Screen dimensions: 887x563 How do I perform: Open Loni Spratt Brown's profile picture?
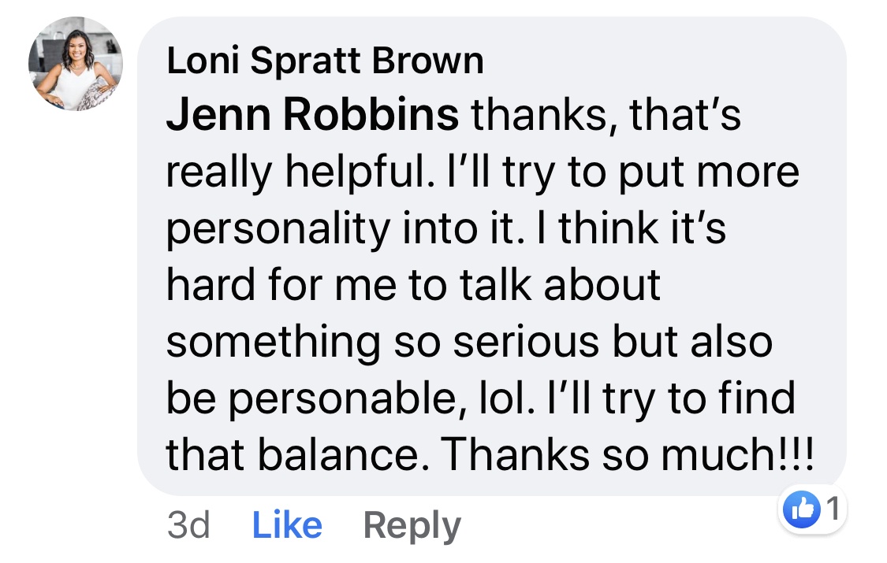(x=76, y=63)
